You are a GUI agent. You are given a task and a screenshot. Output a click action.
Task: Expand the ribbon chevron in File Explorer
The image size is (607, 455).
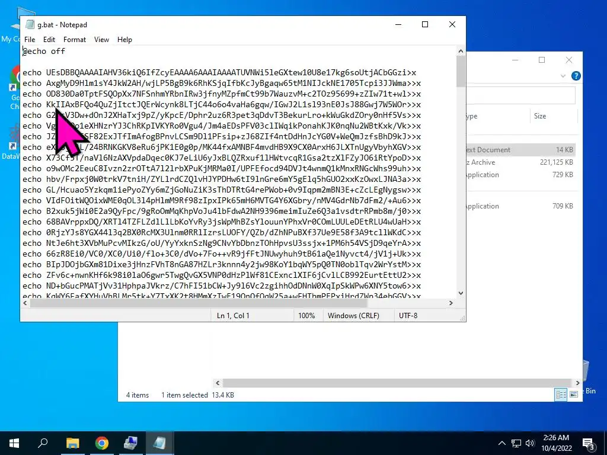(563, 76)
